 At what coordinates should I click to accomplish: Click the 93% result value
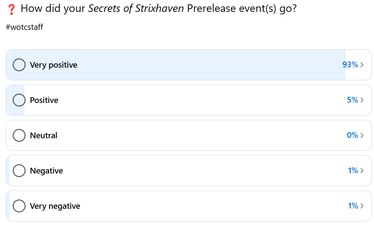pyautogui.click(x=350, y=65)
